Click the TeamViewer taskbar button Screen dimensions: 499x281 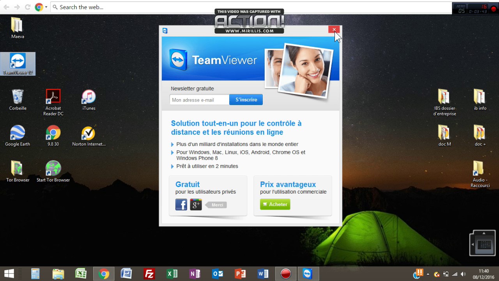pyautogui.click(x=308, y=274)
